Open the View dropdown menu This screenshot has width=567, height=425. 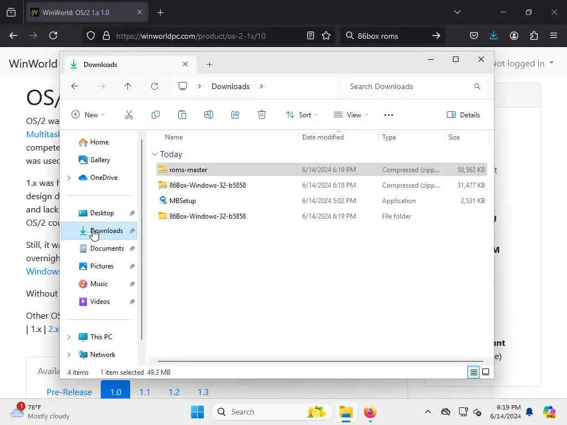click(350, 115)
